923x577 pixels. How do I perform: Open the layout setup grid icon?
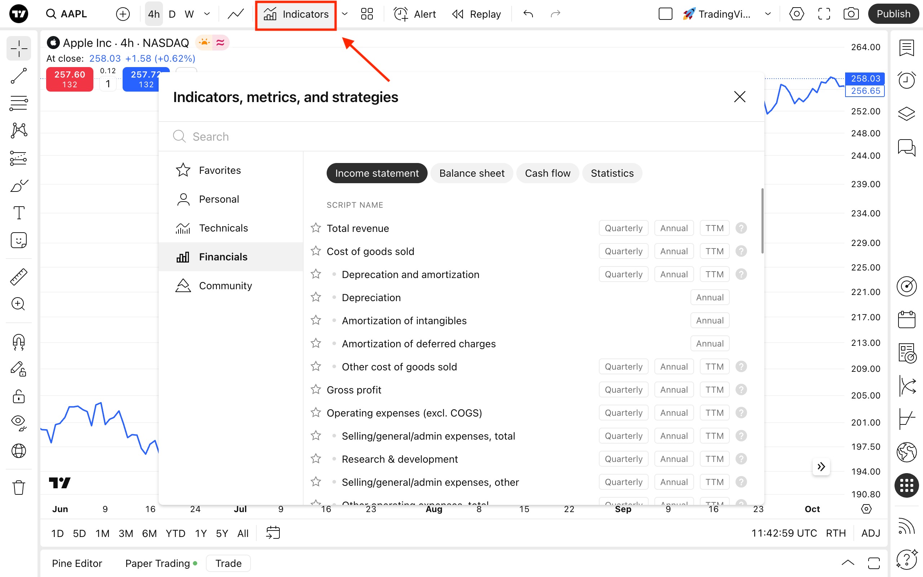tap(367, 14)
